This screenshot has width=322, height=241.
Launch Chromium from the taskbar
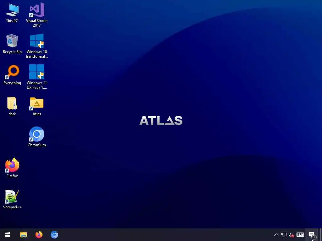point(54,235)
